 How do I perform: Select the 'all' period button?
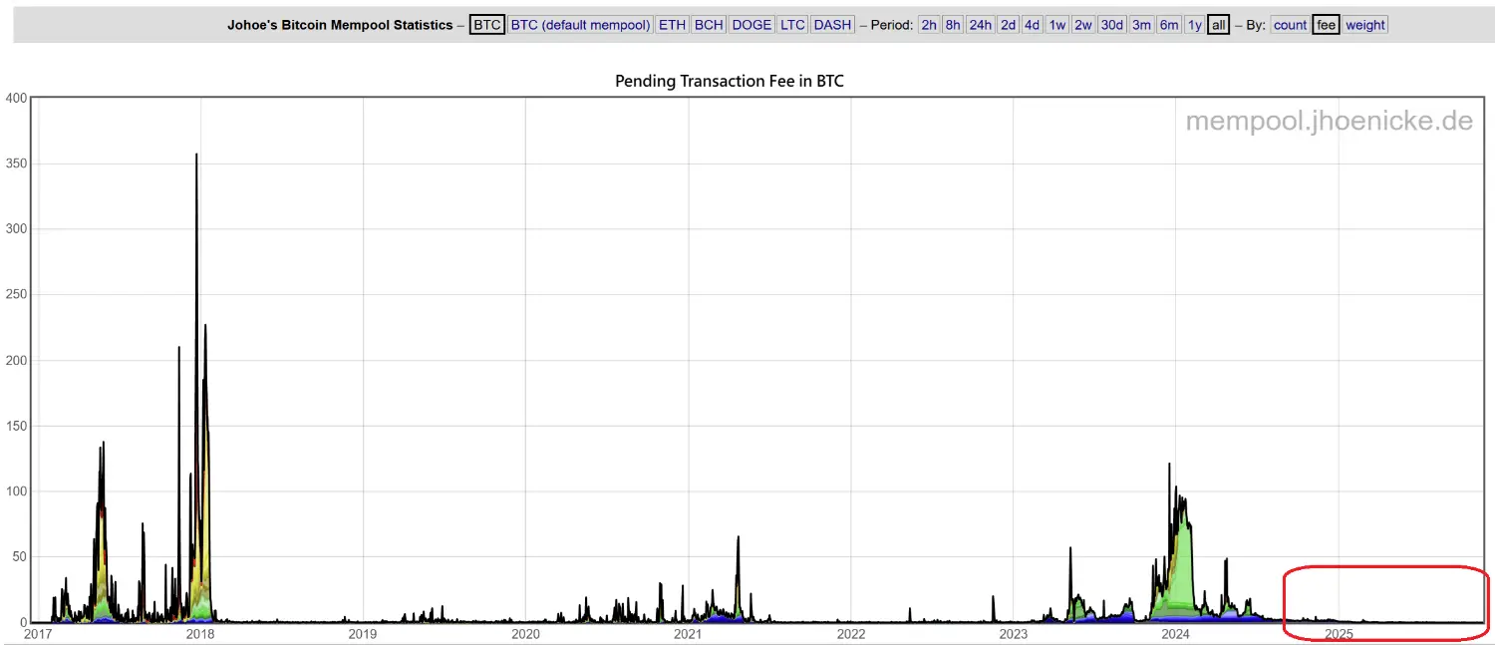point(1218,25)
